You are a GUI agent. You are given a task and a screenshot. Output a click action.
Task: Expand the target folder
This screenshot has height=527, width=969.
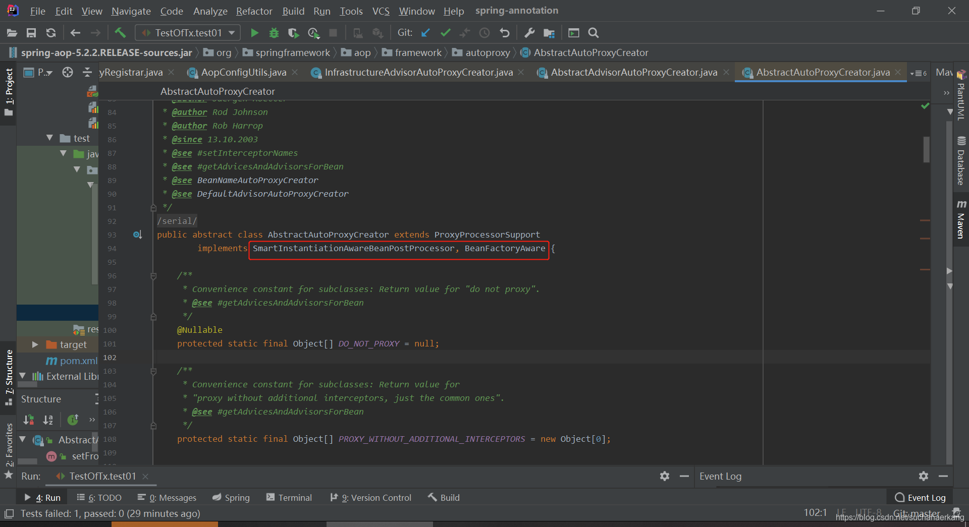click(35, 344)
